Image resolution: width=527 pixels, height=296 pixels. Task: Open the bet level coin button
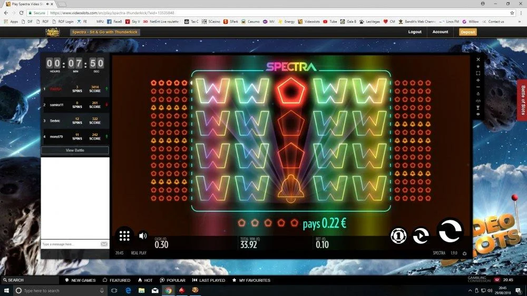coord(398,235)
